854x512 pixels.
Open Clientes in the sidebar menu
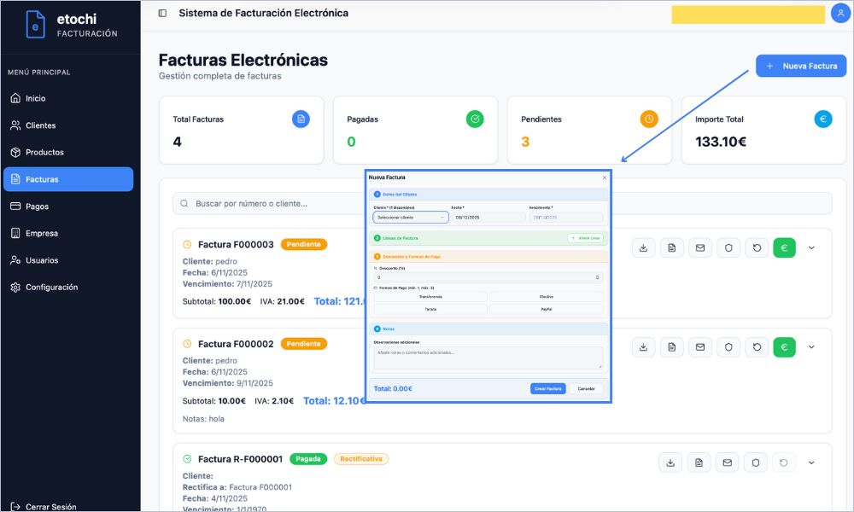[40, 125]
